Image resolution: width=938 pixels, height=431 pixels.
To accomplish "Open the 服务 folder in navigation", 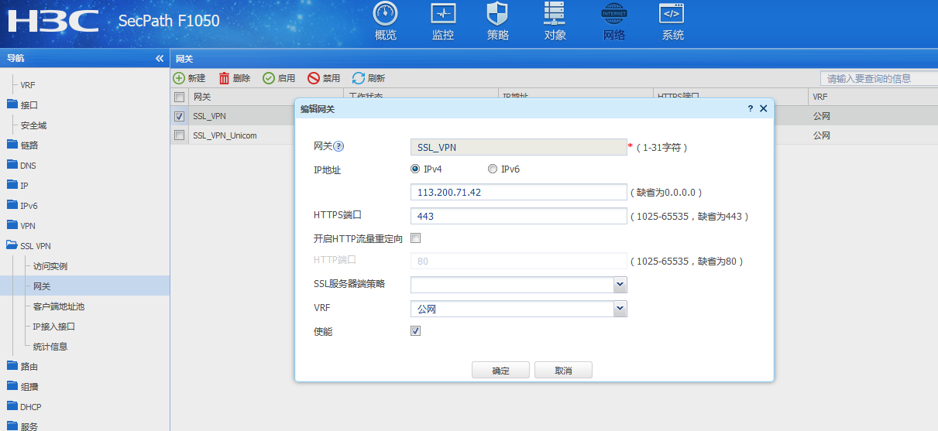I will pyautogui.click(x=22, y=426).
